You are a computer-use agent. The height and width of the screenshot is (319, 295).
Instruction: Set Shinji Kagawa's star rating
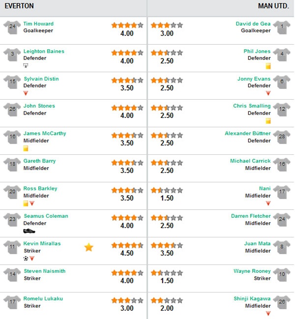(x=167, y=300)
